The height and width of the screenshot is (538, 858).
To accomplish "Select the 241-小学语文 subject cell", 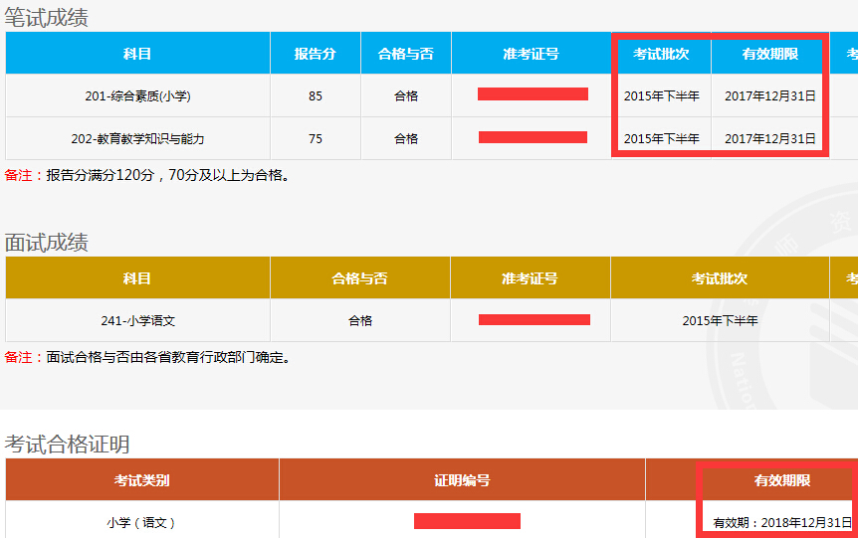I will [137, 321].
